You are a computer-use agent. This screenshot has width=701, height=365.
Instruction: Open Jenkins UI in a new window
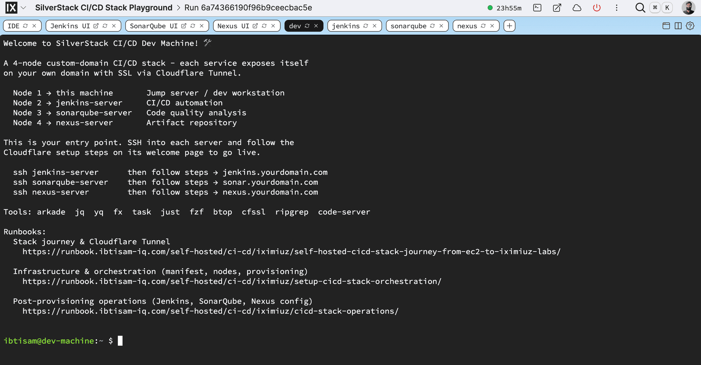pyautogui.click(x=96, y=26)
